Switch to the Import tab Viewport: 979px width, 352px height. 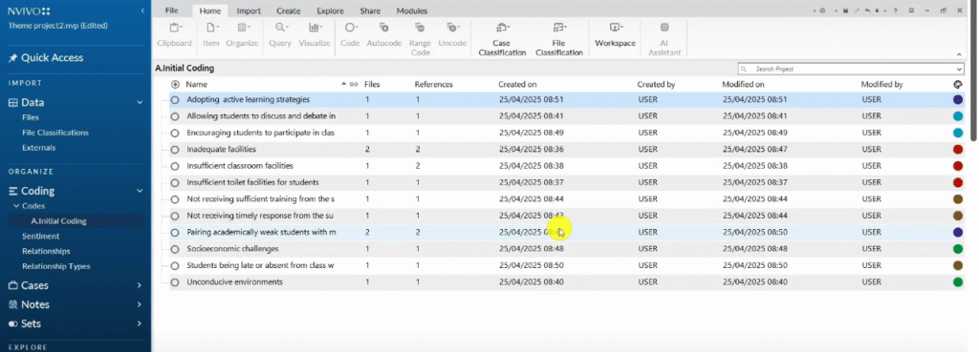[x=249, y=10]
